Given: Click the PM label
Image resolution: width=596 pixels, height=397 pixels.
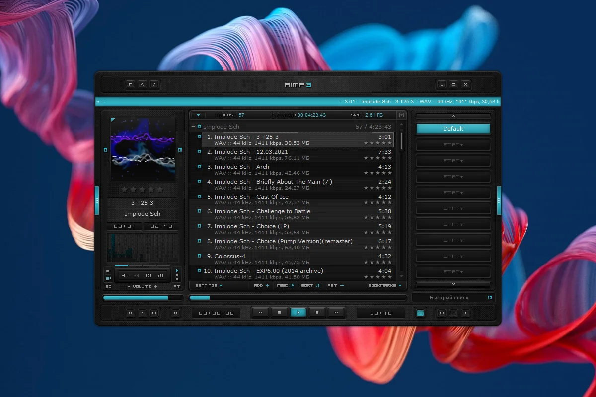Looking at the screenshot, I should click(x=177, y=287).
